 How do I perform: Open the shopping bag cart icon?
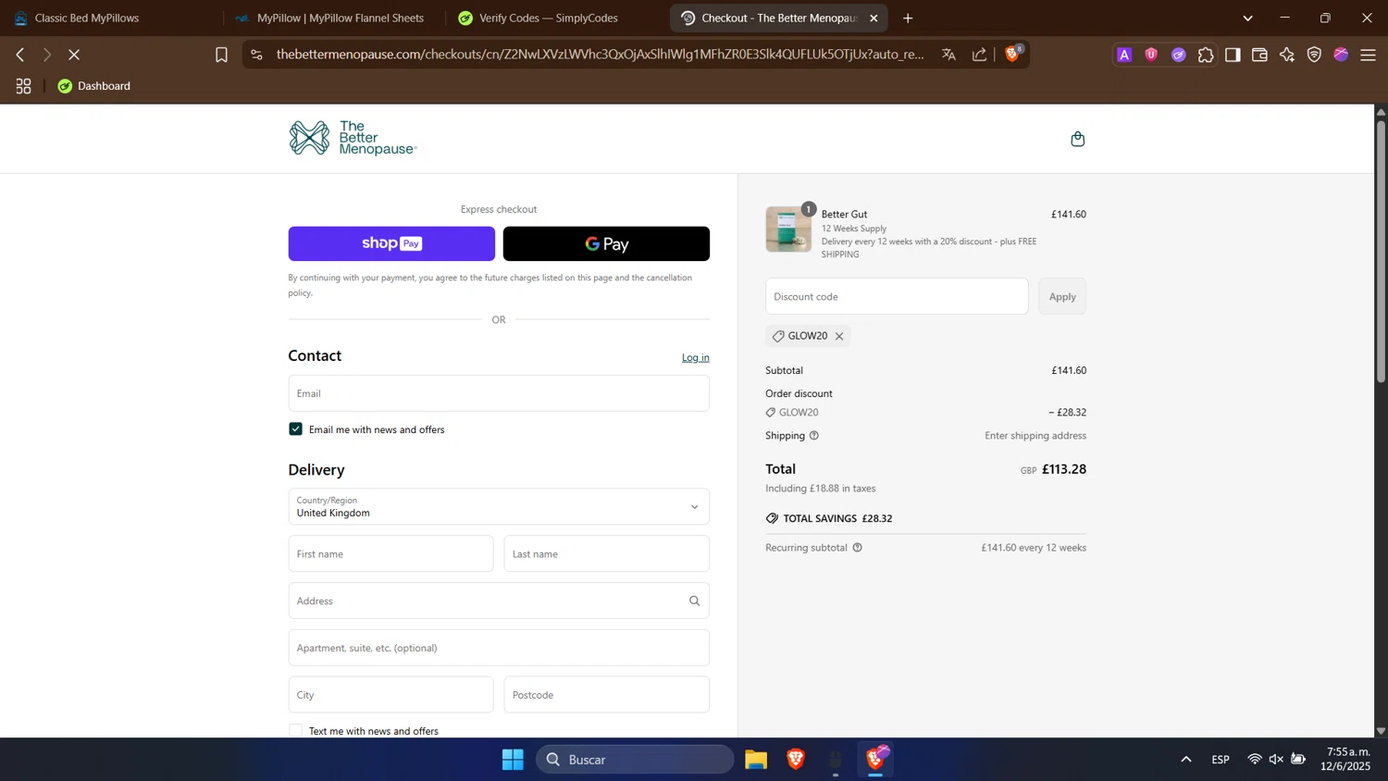[x=1077, y=139]
